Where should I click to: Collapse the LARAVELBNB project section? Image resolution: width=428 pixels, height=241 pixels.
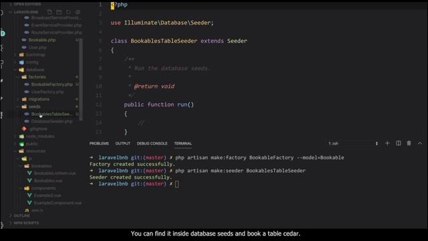click(x=25, y=12)
